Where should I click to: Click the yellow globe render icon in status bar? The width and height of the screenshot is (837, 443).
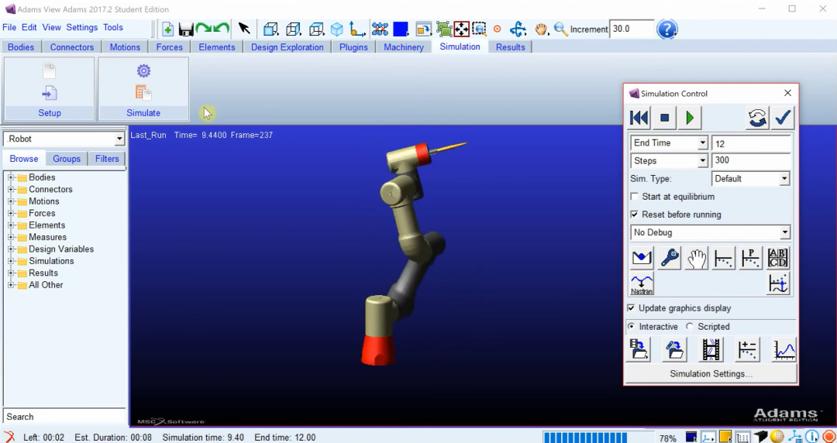point(777,437)
